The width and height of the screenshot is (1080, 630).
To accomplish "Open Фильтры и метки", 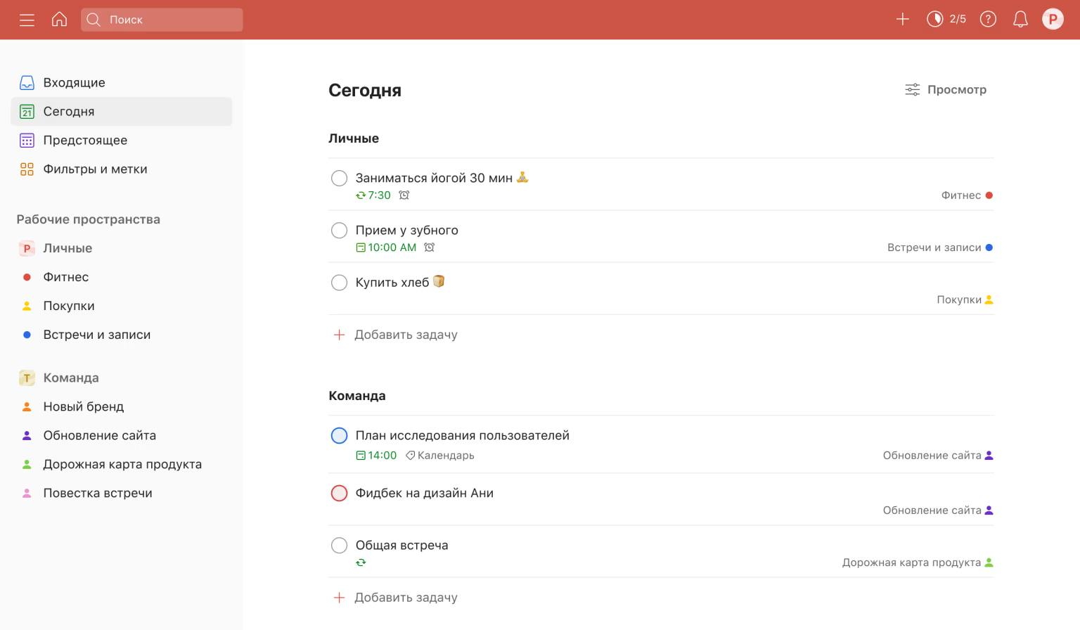I will (122, 169).
